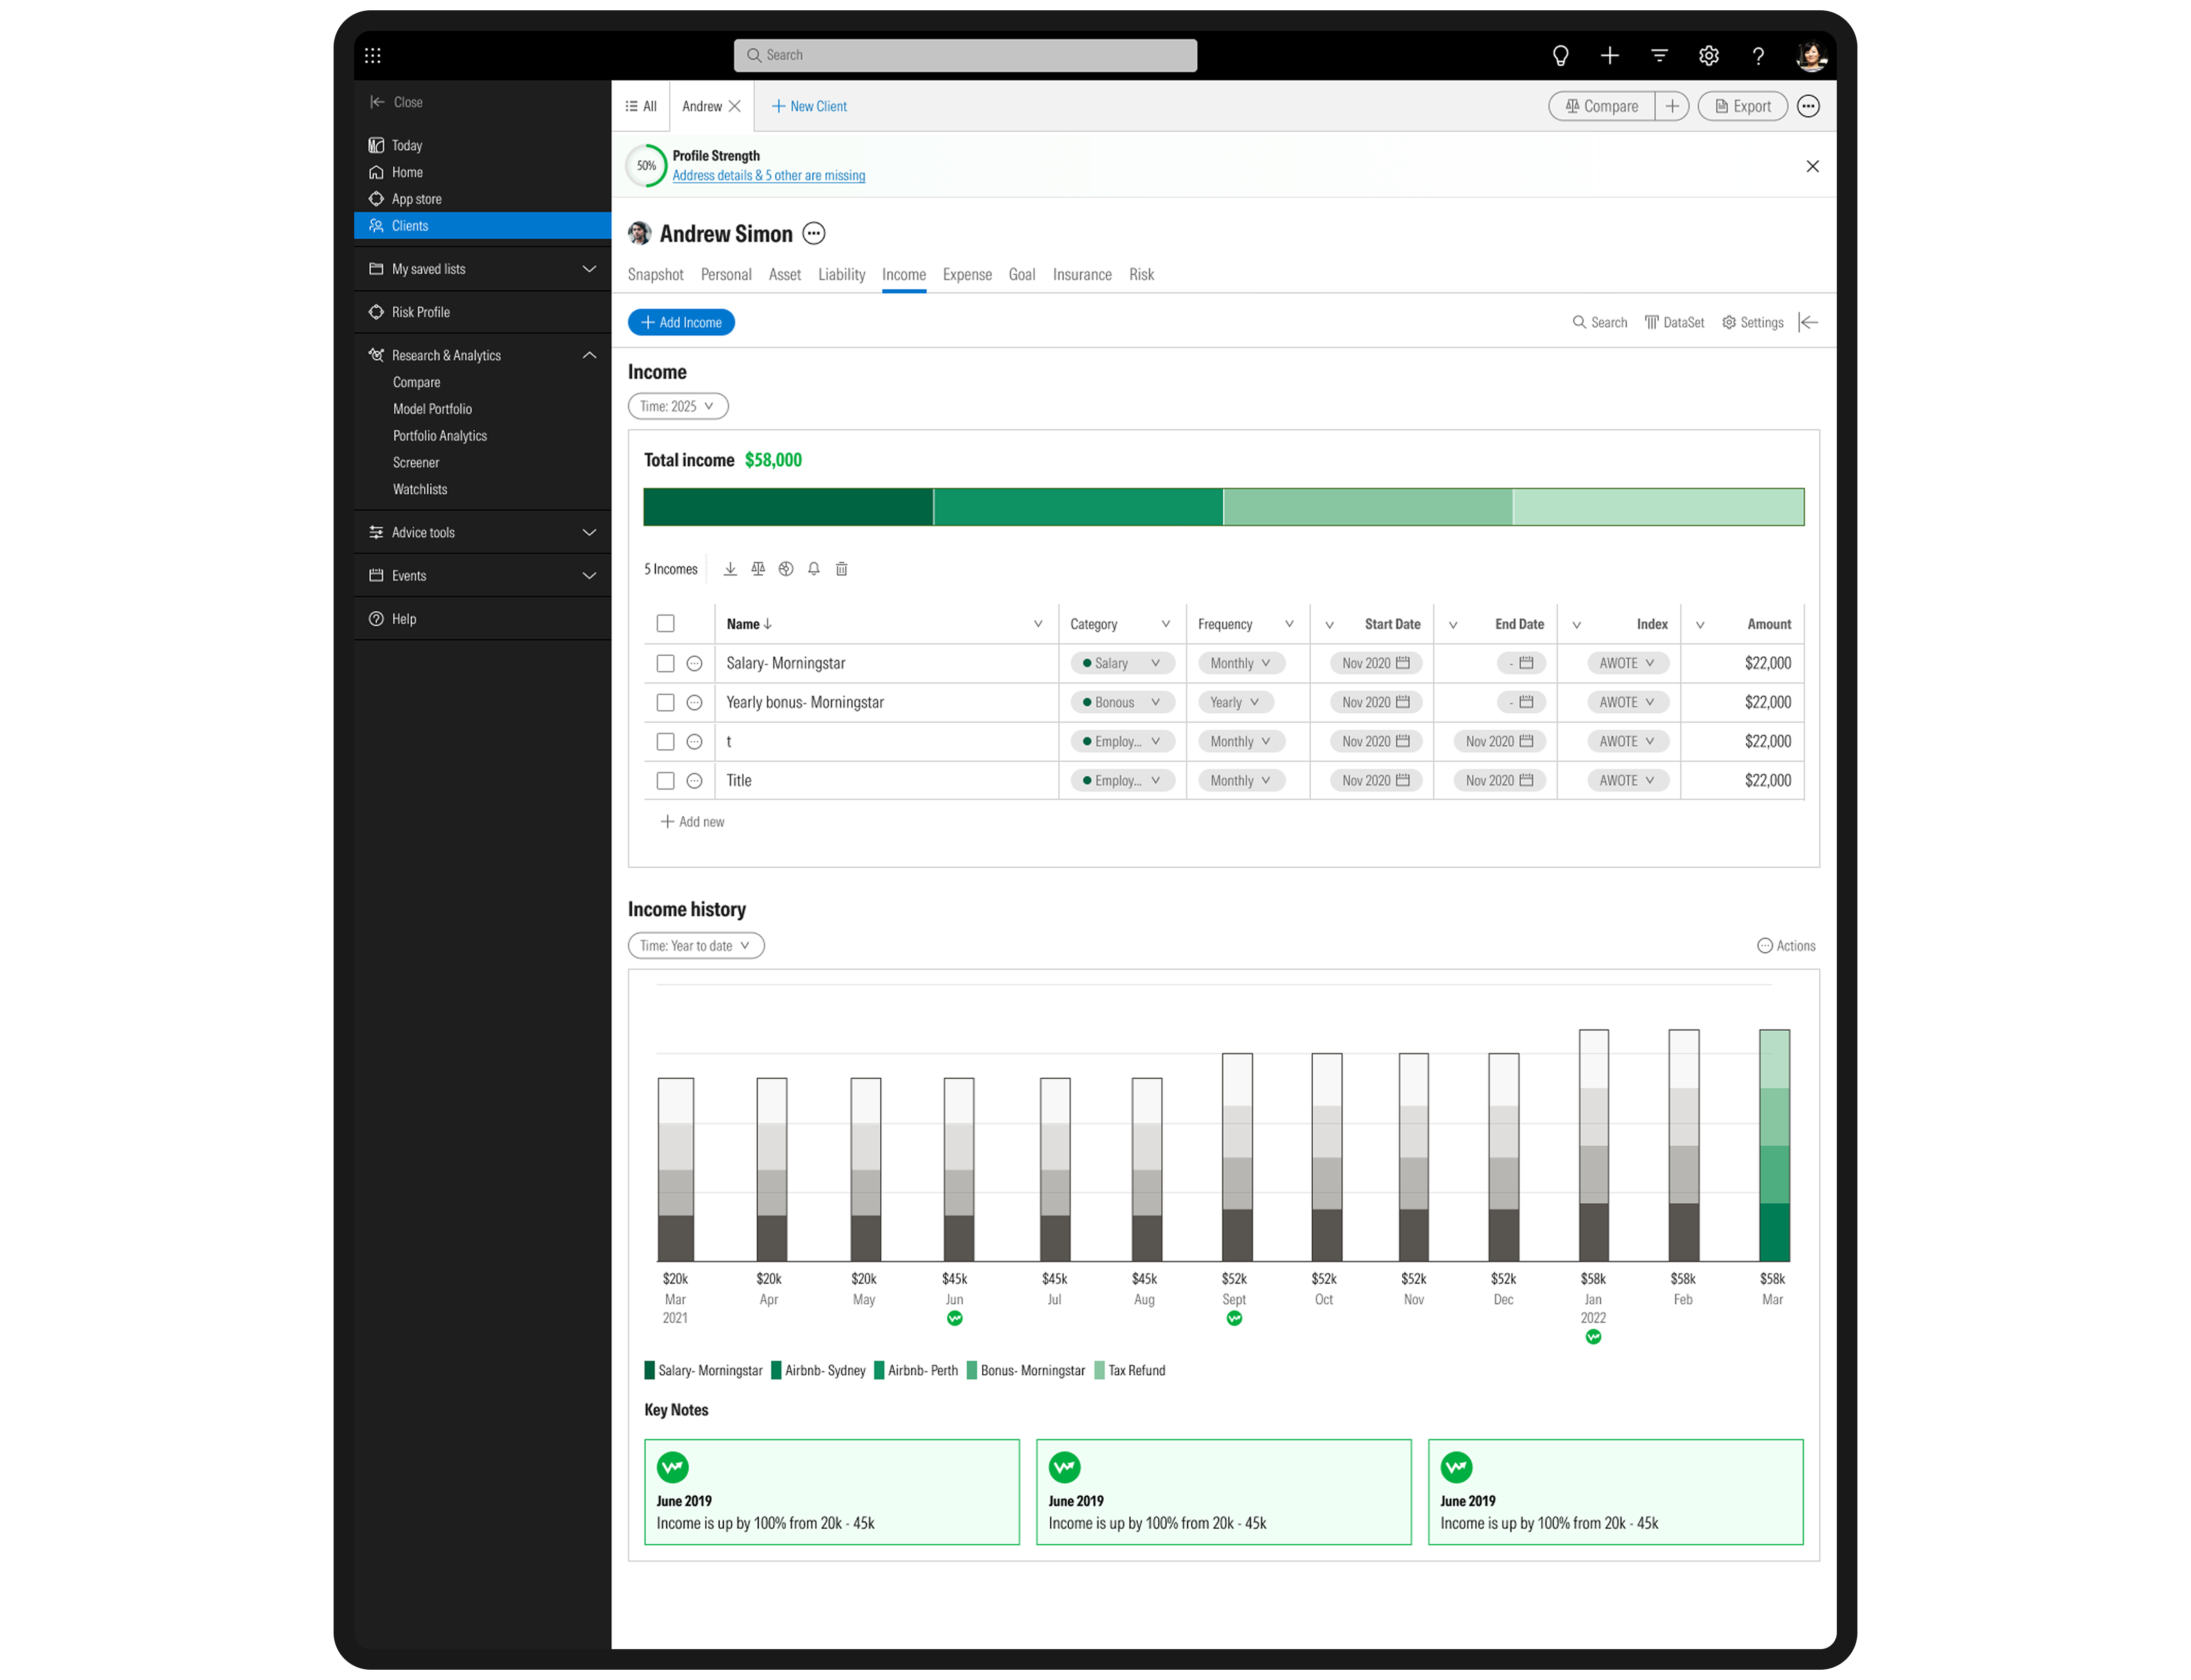The image size is (2191, 1680).
Task: Open the header settings gear icon
Action: click(1709, 56)
